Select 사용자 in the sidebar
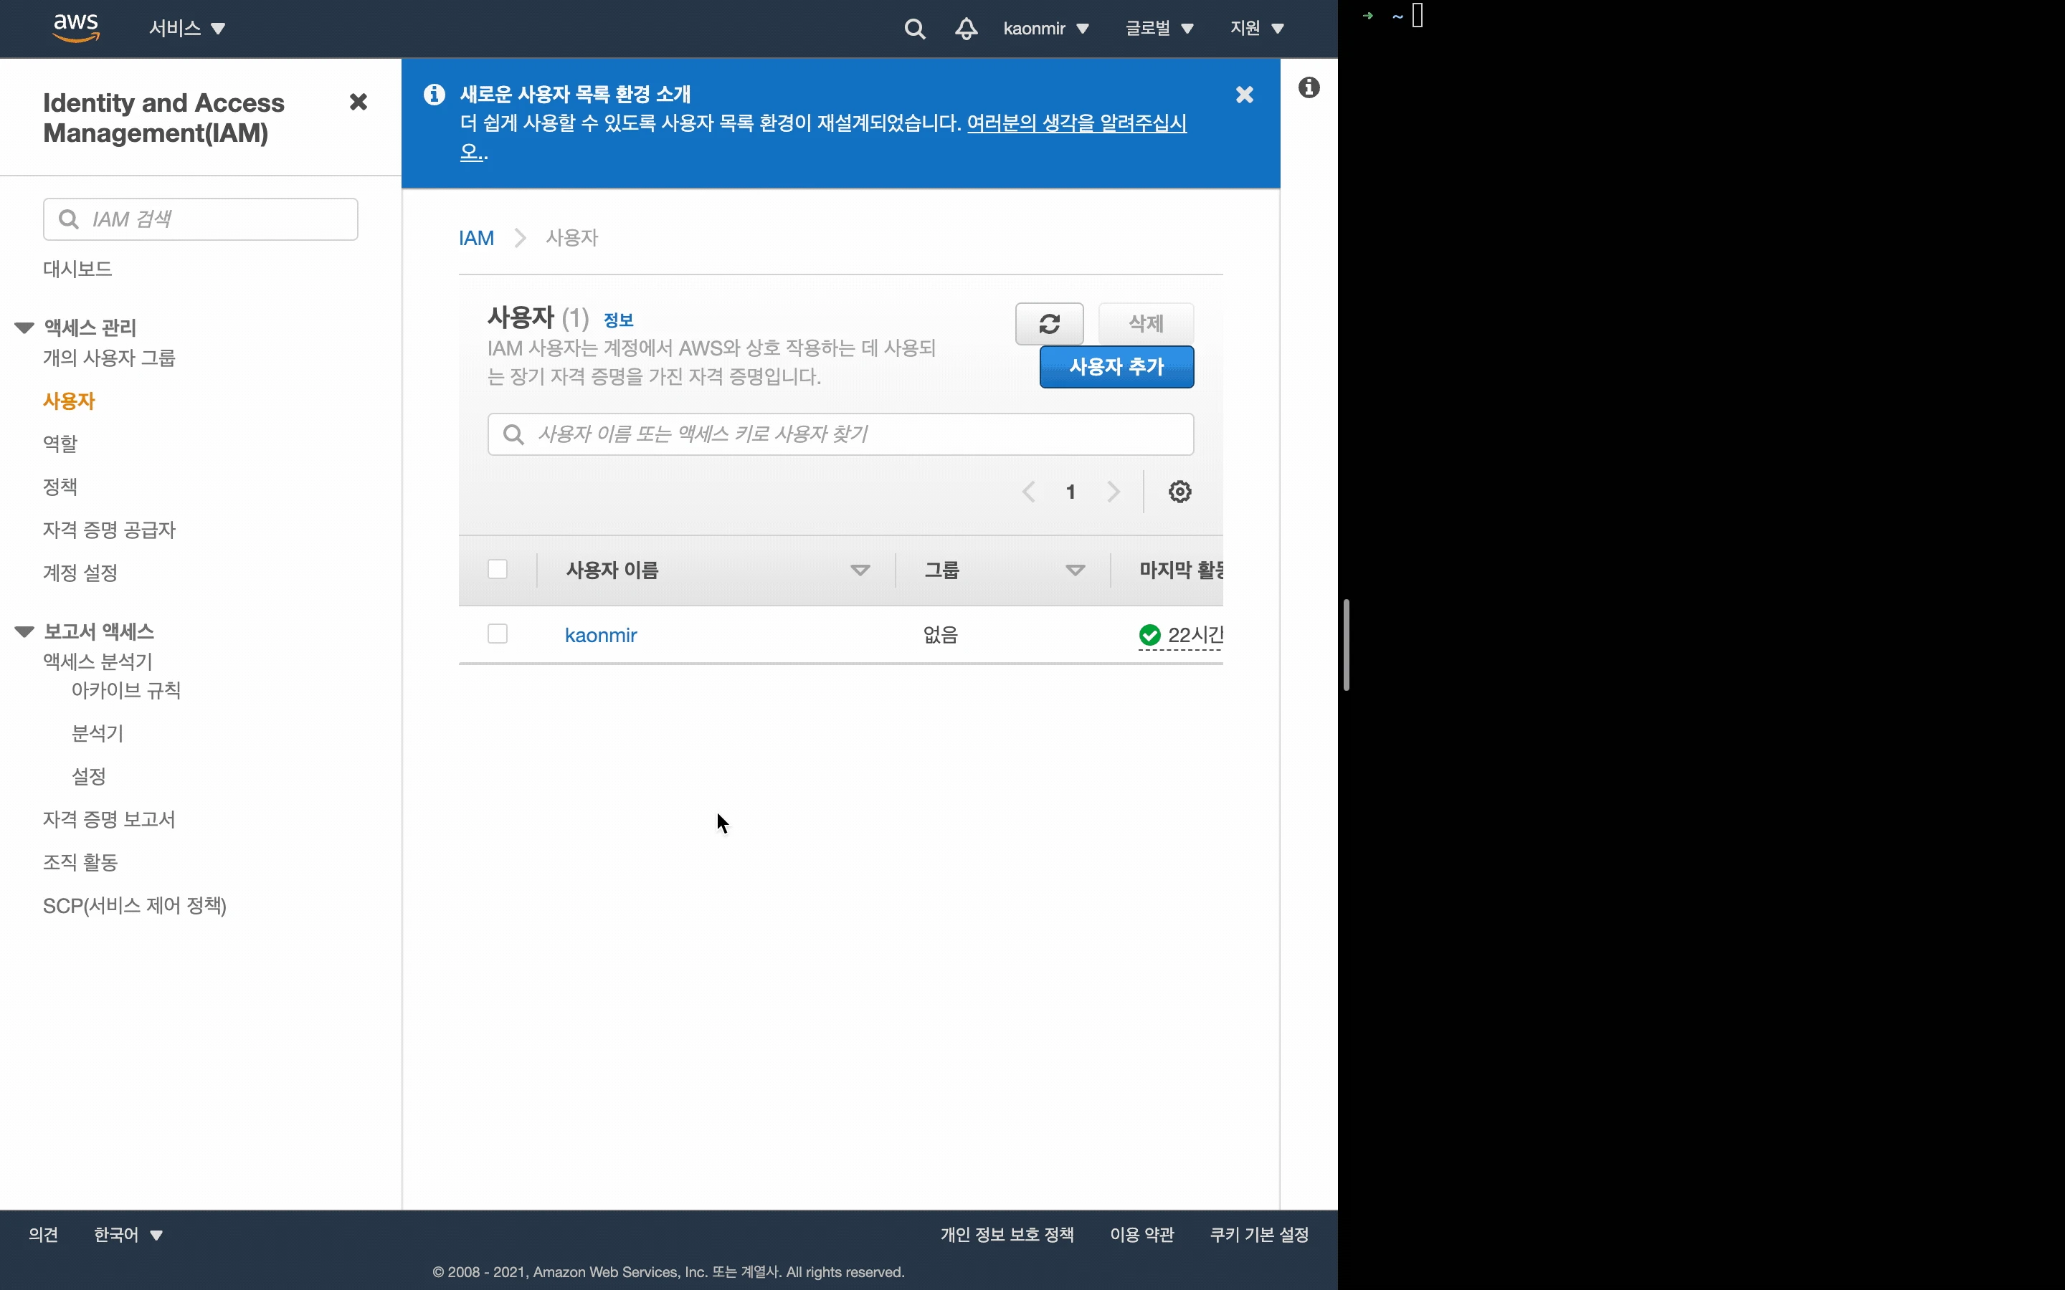 69,401
